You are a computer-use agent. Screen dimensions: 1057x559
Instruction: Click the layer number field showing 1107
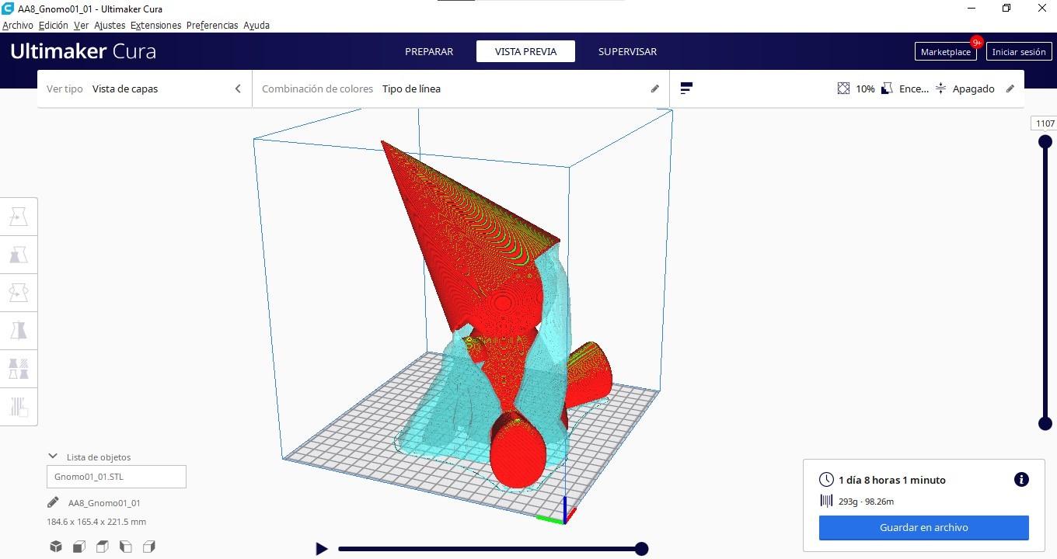(x=1045, y=123)
